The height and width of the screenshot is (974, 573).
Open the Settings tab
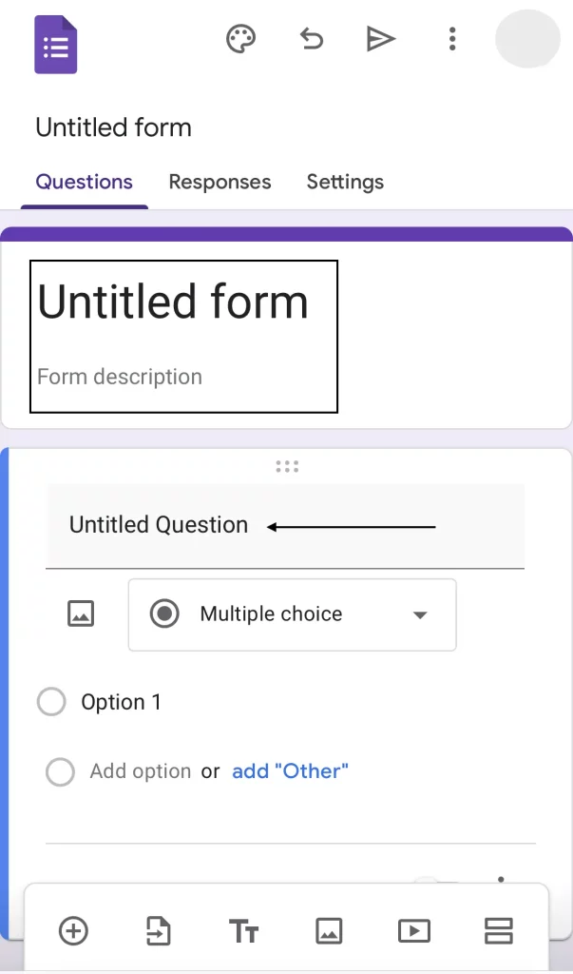[345, 182]
